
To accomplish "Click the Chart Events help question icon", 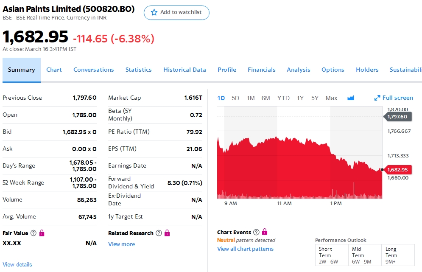I will click(256, 232).
